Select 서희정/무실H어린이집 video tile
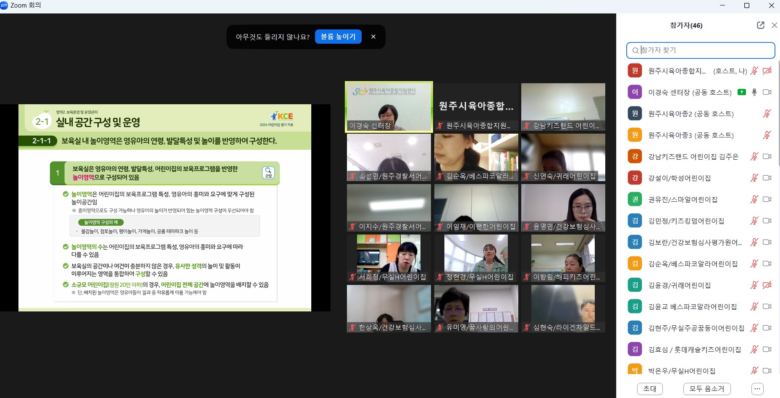Image resolution: width=780 pixels, height=398 pixels. pyautogui.click(x=389, y=258)
